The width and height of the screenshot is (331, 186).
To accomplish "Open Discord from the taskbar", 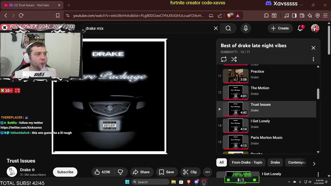I will [x=196, y=182].
